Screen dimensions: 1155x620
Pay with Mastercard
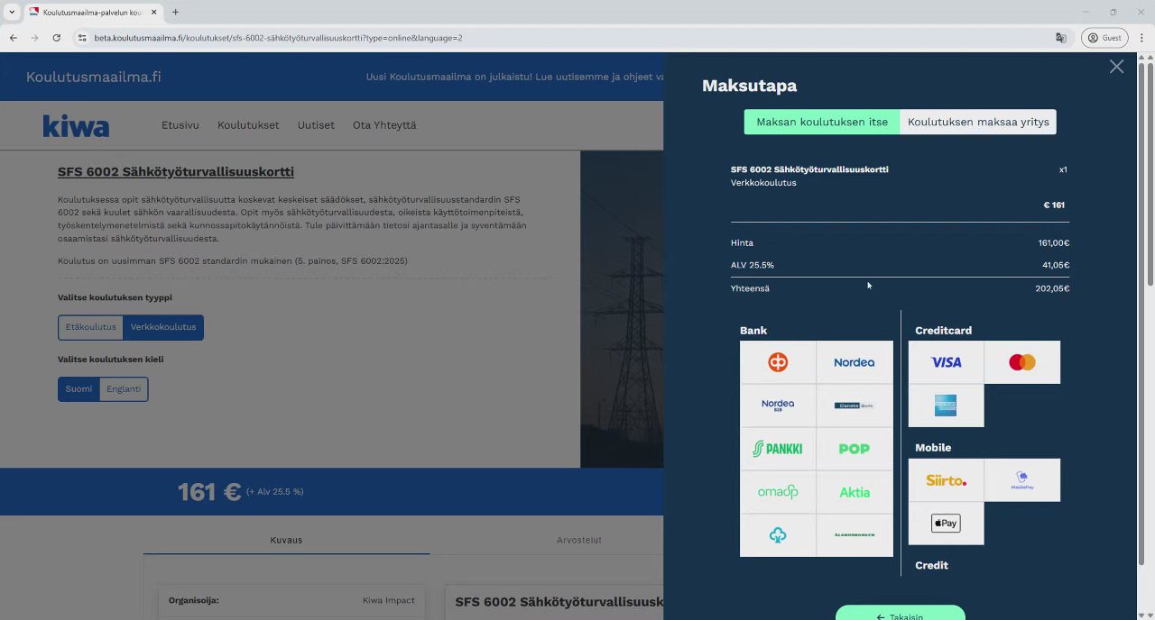click(x=1022, y=362)
